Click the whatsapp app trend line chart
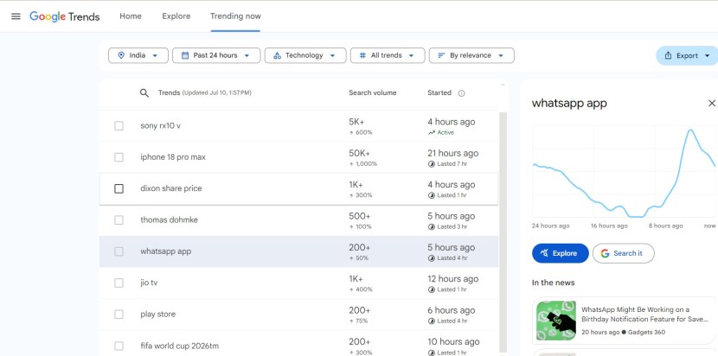 click(x=624, y=172)
